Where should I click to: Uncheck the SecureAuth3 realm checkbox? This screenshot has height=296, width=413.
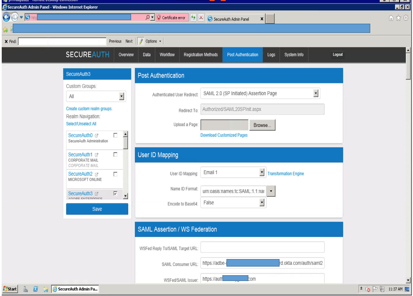115,194
